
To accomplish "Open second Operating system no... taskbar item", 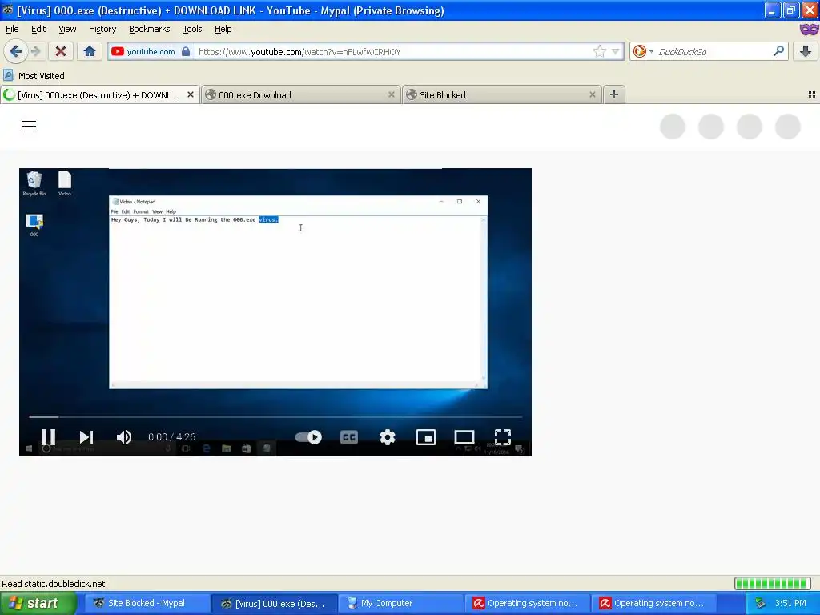I will pyautogui.click(x=653, y=603).
